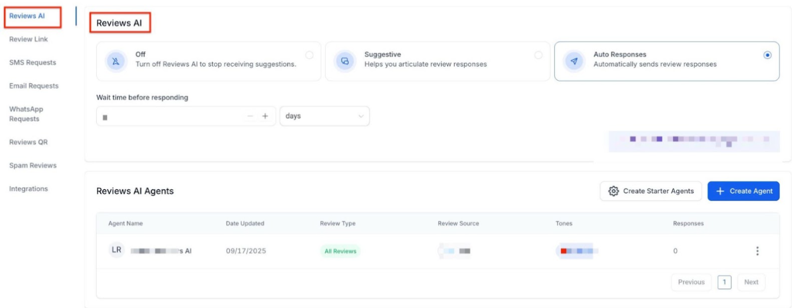Image resolution: width=792 pixels, height=308 pixels.
Task: Click the gear icon in Create Starter Agents
Action: coord(613,191)
